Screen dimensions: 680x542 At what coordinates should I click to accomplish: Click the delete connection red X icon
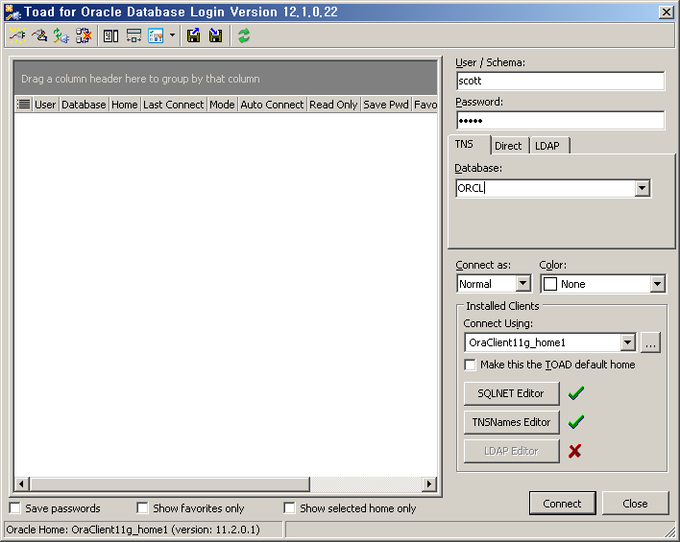(x=83, y=35)
